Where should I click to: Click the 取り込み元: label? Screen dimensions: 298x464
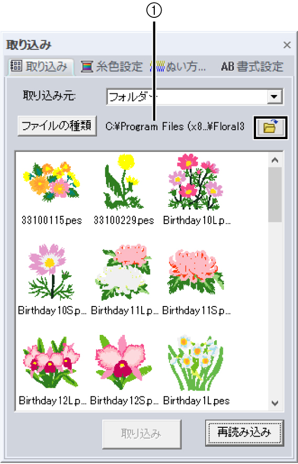[x=49, y=96]
